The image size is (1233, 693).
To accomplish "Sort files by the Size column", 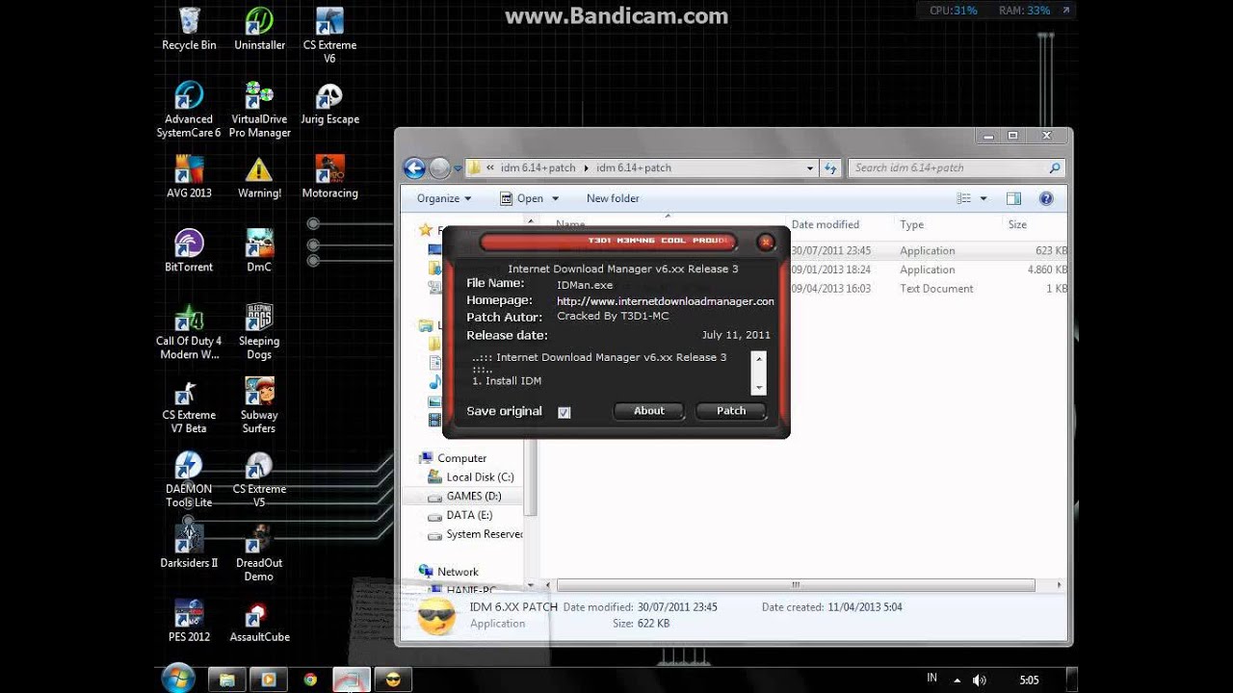I will pyautogui.click(x=1017, y=224).
